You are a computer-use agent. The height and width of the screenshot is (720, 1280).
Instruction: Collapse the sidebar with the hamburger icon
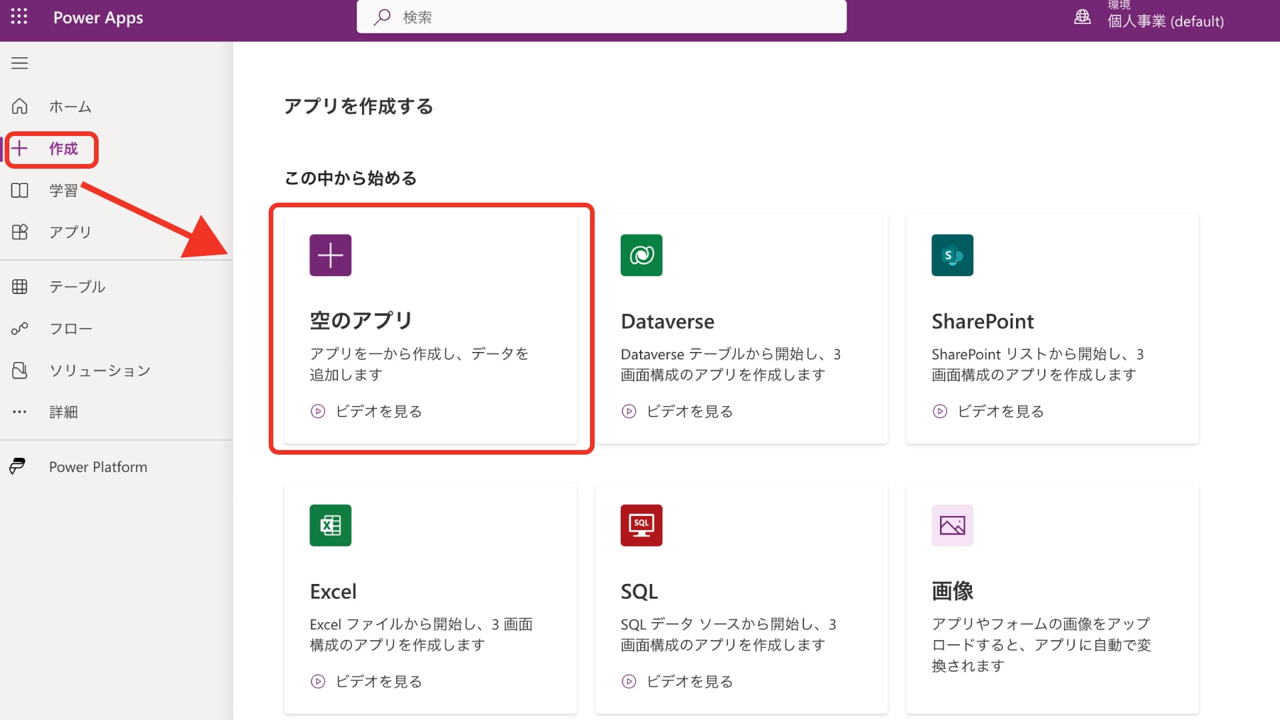pyautogui.click(x=19, y=63)
